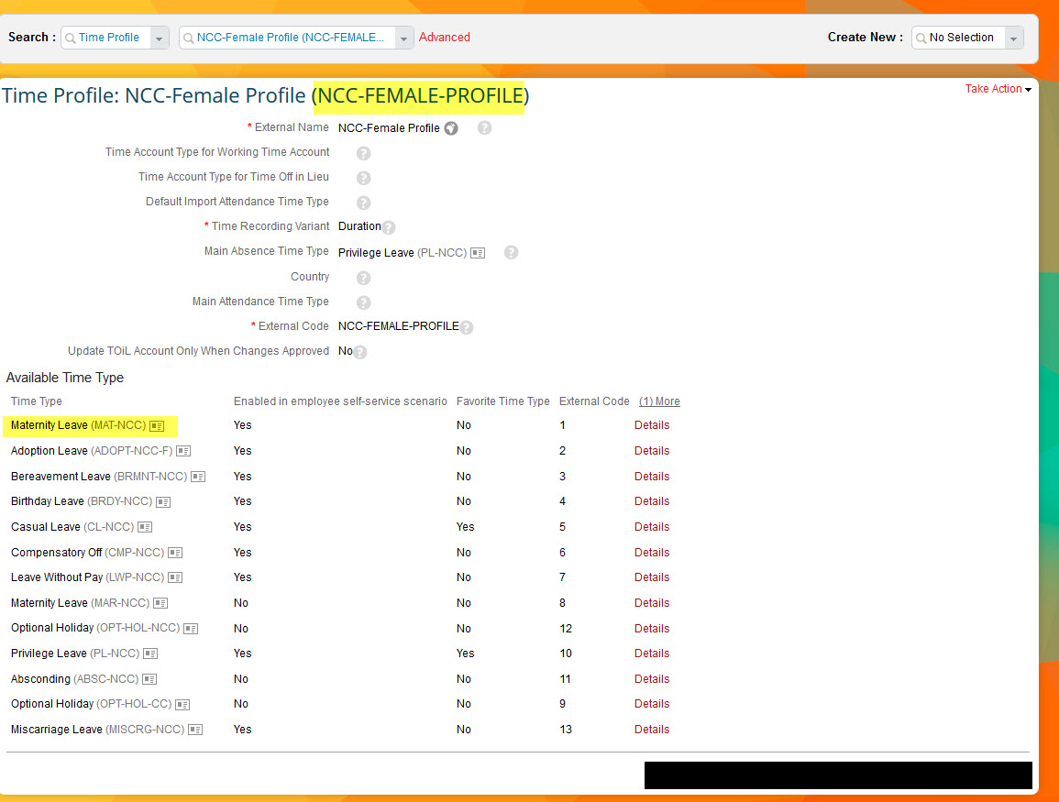Select 'Privilege Leave (PL-NCC)' text in time type table

(x=75, y=654)
